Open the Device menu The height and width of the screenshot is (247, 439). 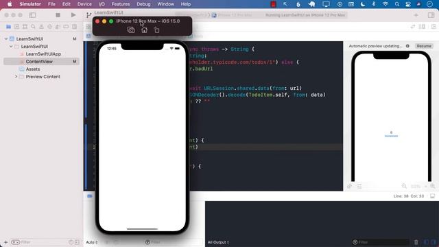84,4
